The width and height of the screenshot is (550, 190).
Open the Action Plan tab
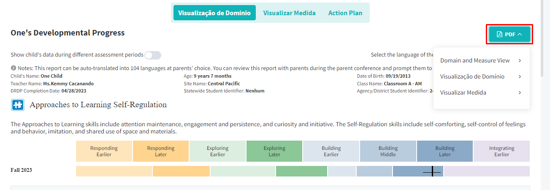(x=345, y=13)
